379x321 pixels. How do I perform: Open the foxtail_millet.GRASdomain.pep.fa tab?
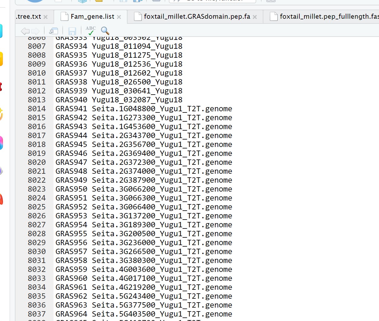(x=197, y=17)
